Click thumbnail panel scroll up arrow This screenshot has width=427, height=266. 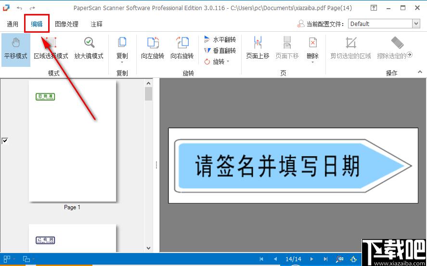[x=148, y=83]
